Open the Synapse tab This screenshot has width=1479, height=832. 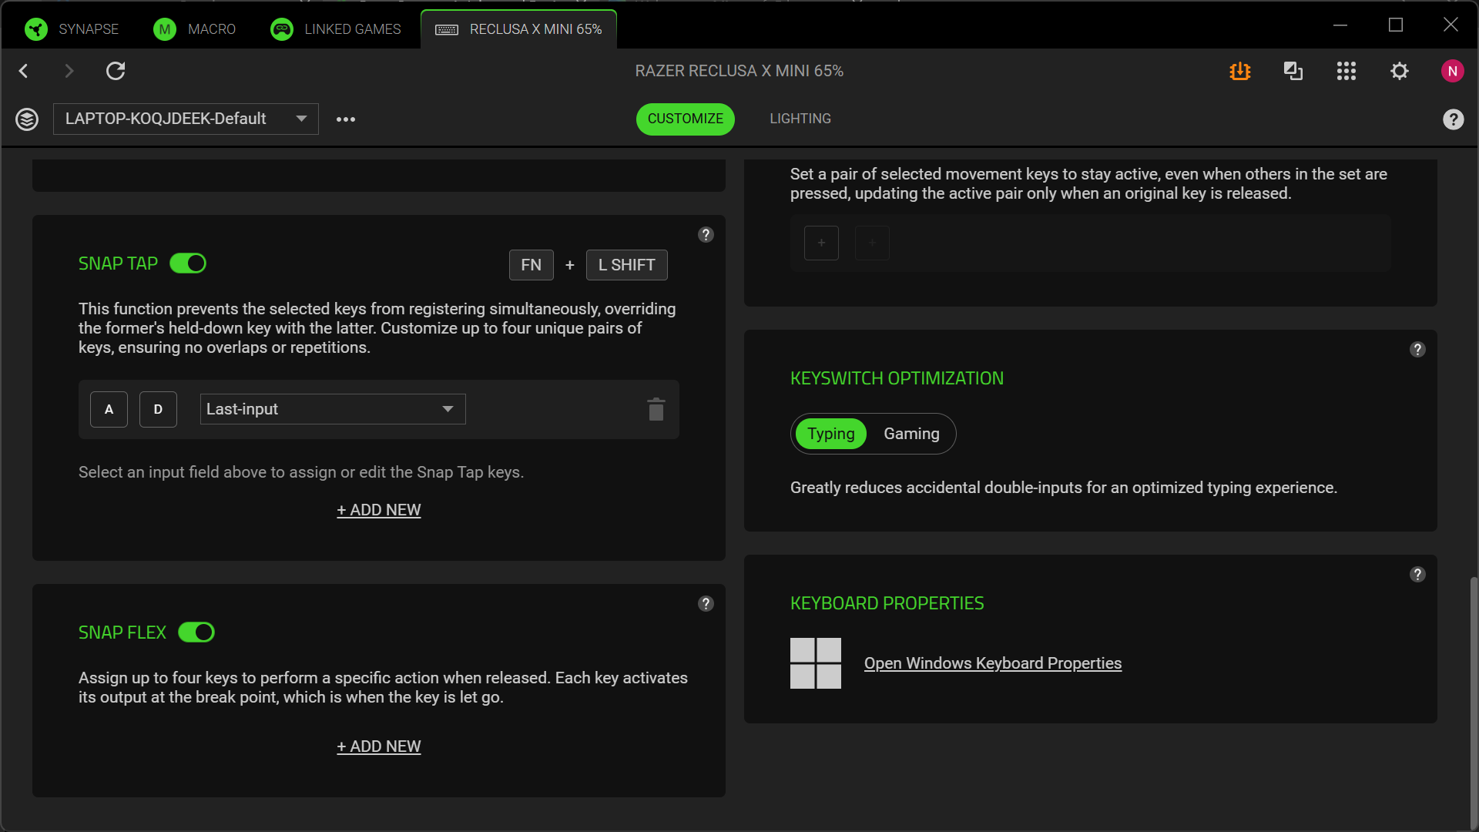coord(72,29)
